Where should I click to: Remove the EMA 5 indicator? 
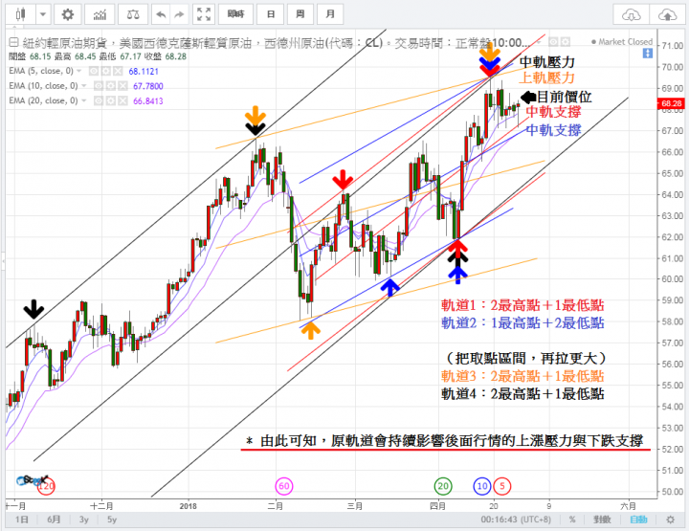point(118,71)
